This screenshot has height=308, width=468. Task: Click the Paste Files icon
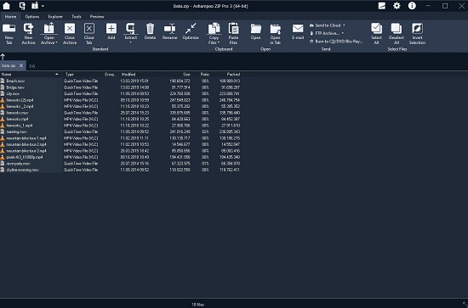tap(233, 29)
